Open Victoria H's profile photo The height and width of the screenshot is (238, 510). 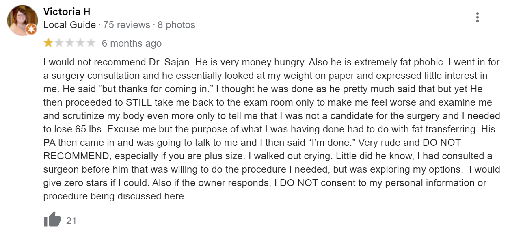tap(22, 20)
